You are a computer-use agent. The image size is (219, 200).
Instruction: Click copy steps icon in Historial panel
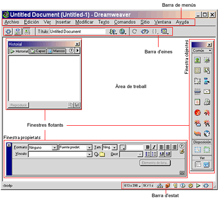point(70,105)
